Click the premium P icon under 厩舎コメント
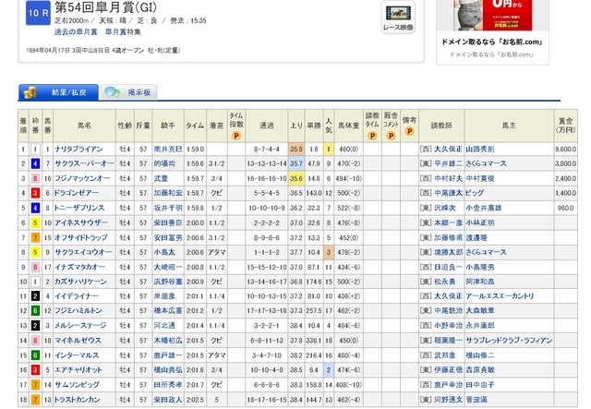Image resolution: width=591 pixels, height=409 pixels. point(391,134)
